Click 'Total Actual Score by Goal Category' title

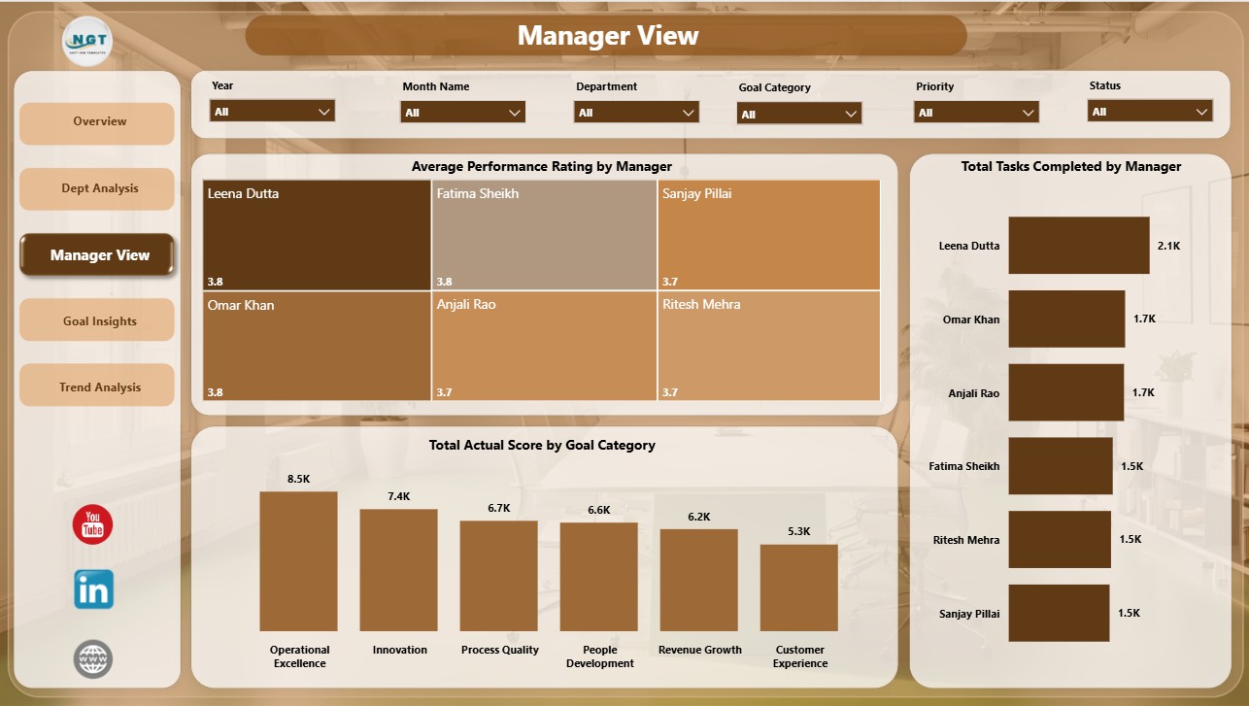(542, 446)
